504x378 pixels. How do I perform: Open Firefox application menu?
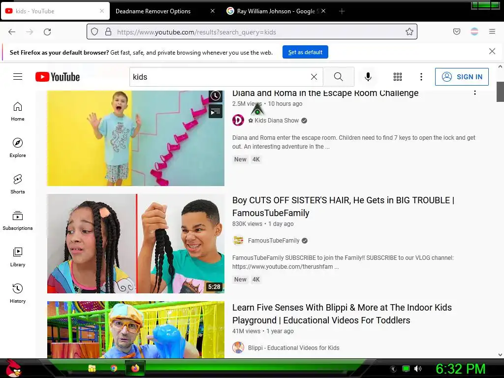[492, 31]
